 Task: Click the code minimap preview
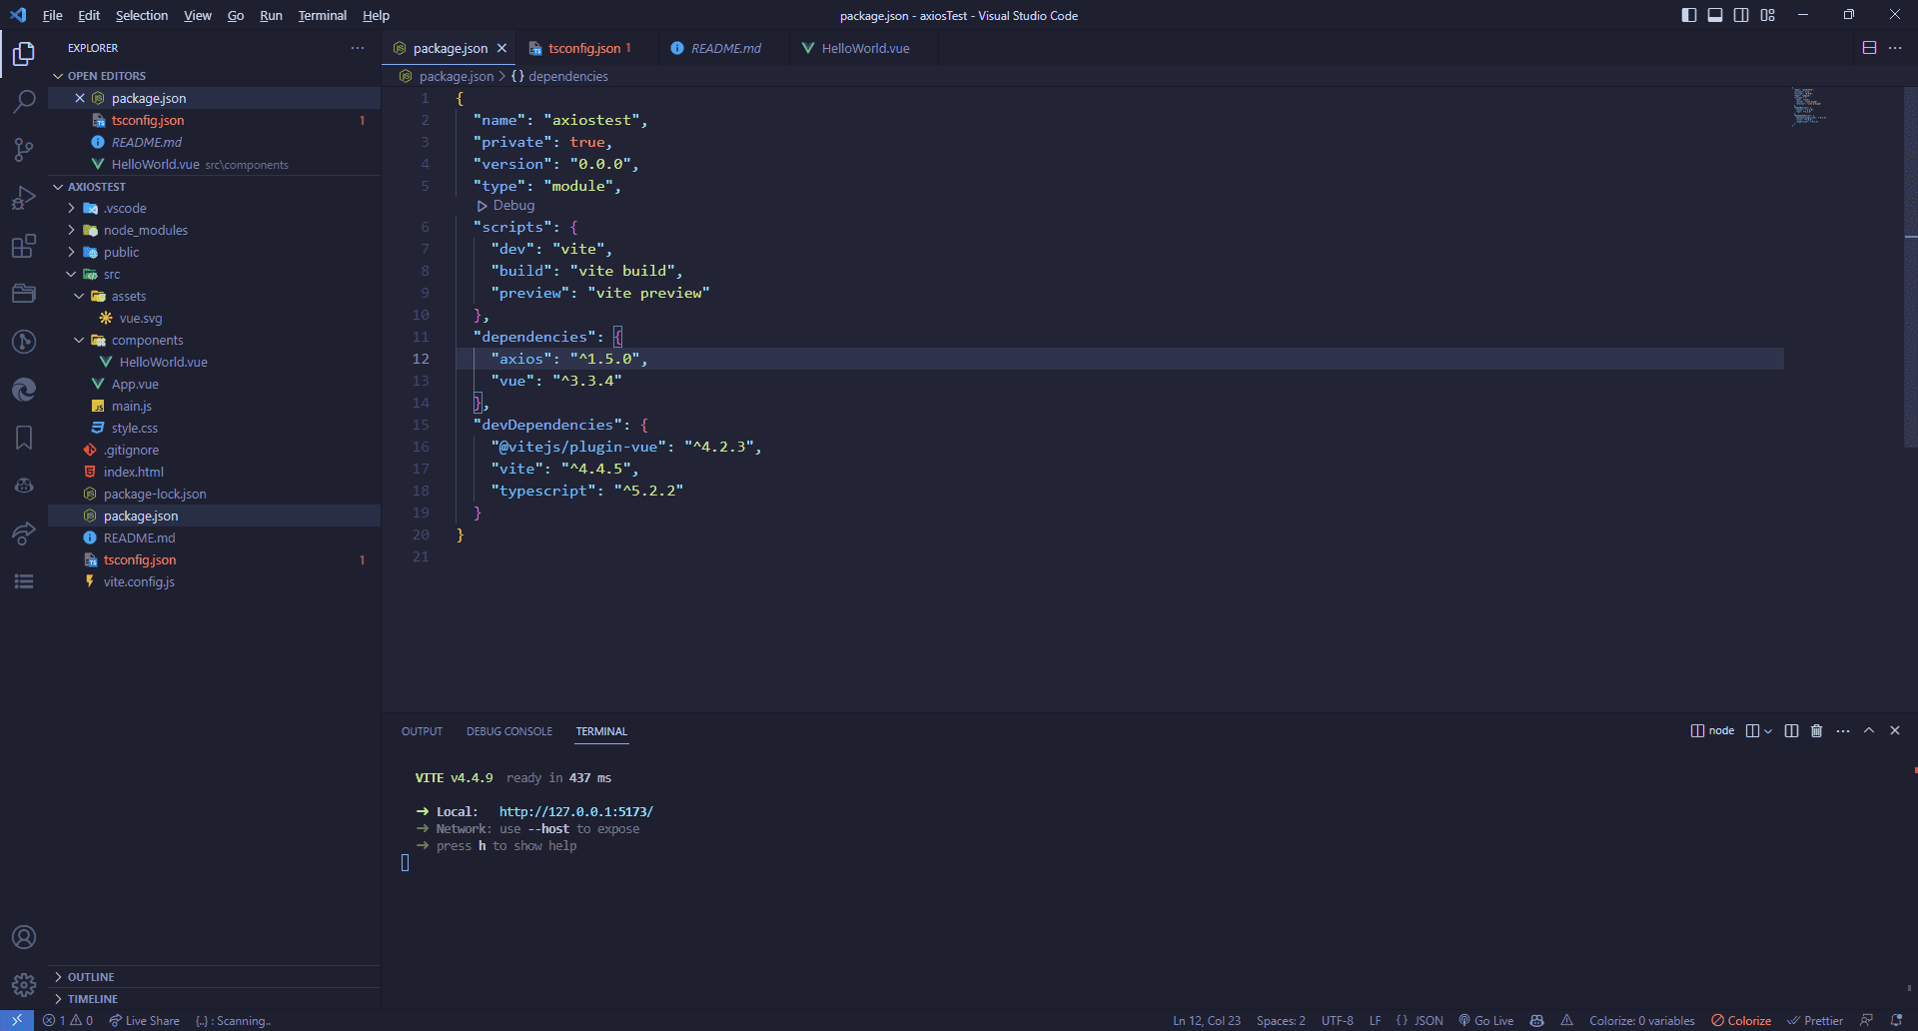point(1809,106)
